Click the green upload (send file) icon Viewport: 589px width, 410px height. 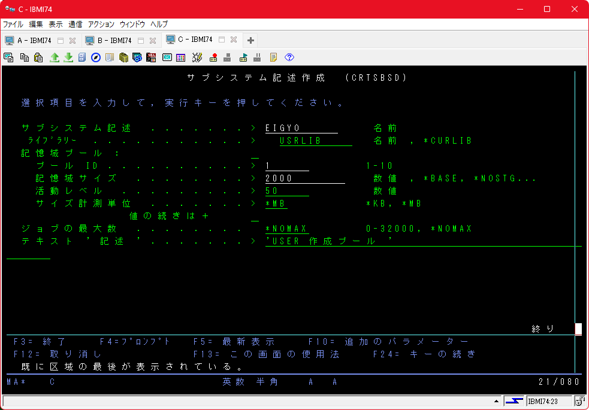point(55,57)
